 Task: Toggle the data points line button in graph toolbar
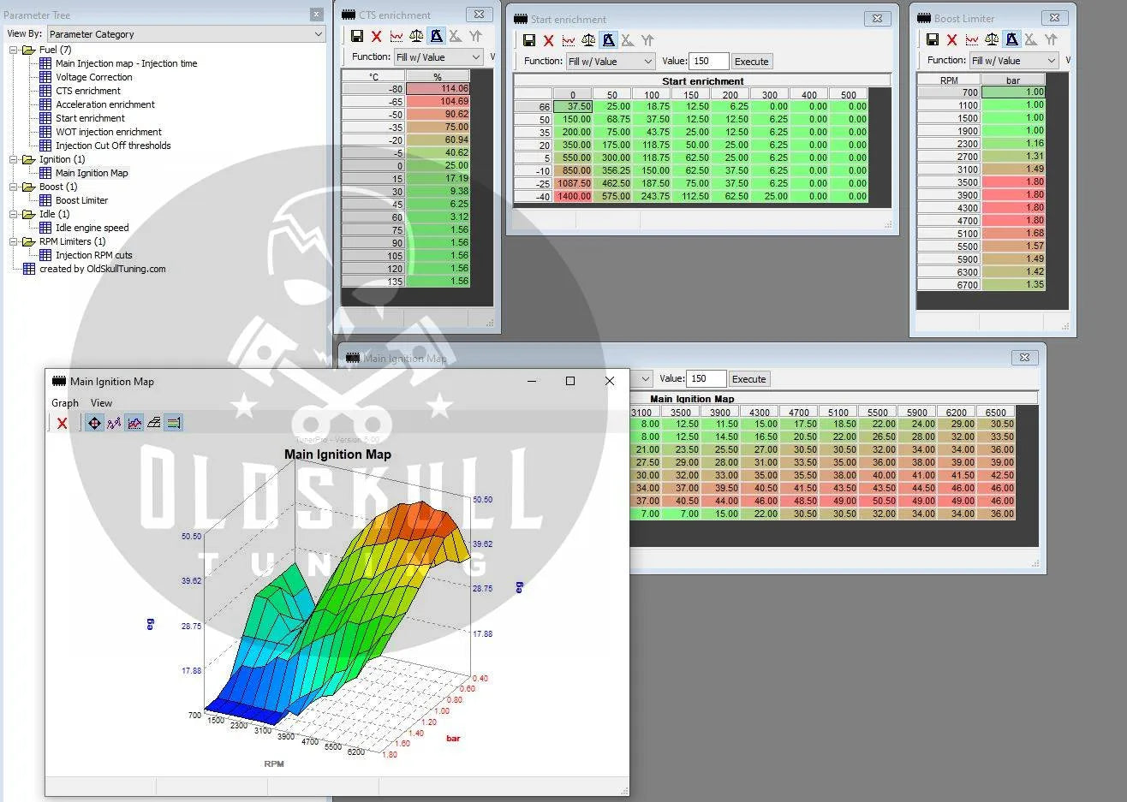114,423
